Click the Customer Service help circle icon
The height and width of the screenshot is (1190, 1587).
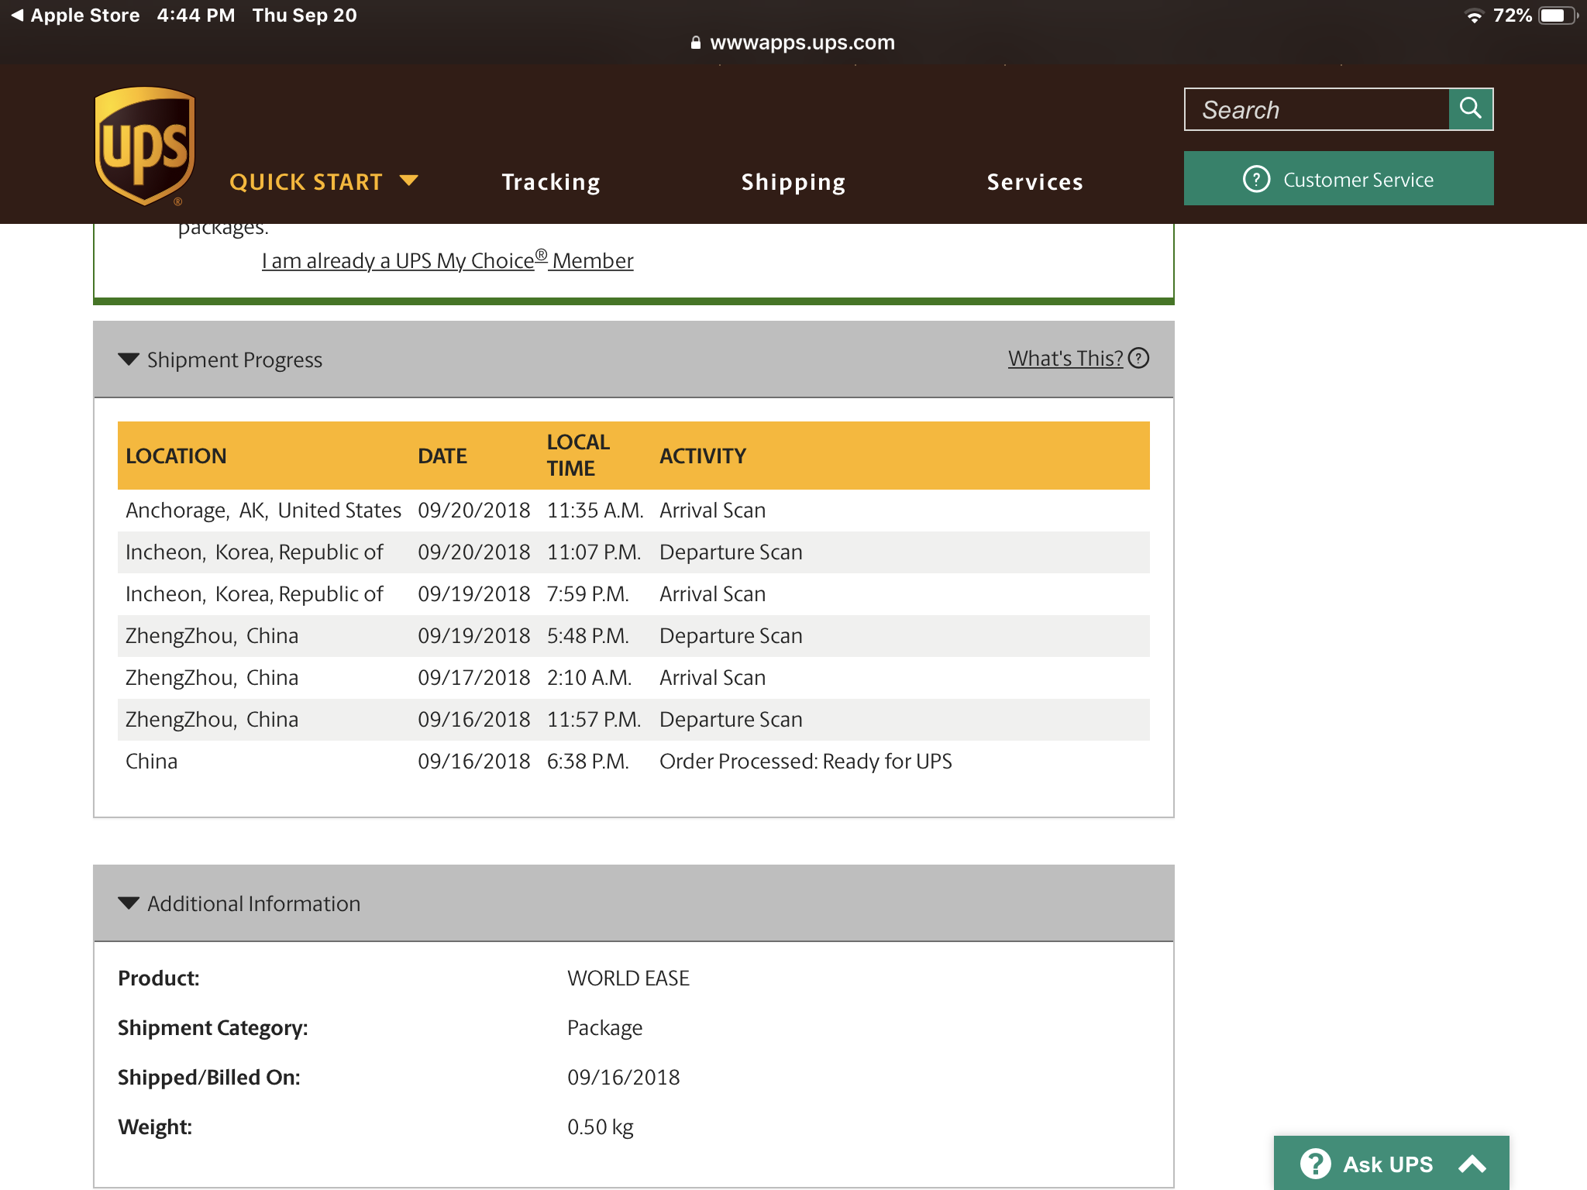1256,179
